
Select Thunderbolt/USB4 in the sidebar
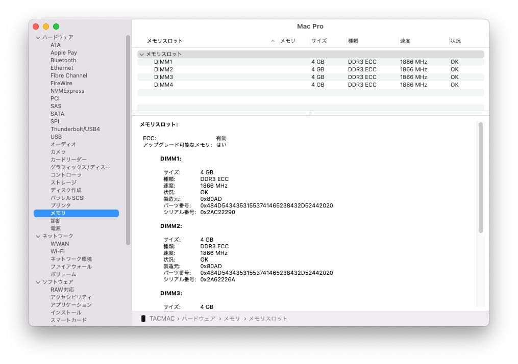click(74, 129)
